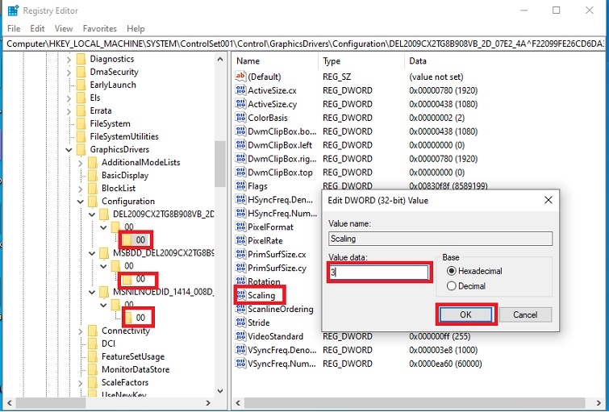This screenshot has height=412, width=609.
Task: Click the values pane scroll right arrow
Action: pos(599,403)
